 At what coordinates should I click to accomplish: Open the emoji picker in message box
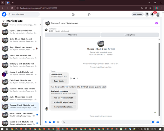coord(153,122)
